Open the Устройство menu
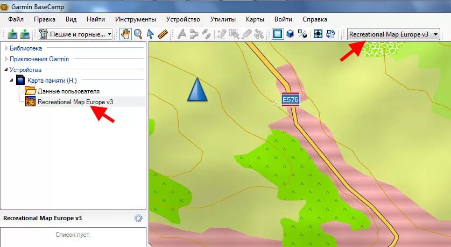Image resolution: width=451 pixels, height=247 pixels. tap(183, 19)
